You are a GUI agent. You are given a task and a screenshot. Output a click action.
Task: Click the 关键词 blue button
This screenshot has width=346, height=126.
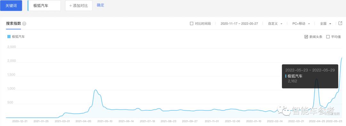(x=11, y=5)
